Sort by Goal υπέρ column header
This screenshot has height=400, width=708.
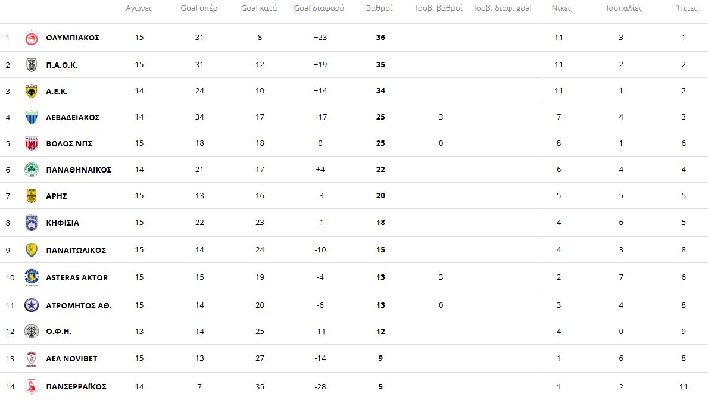pyautogui.click(x=199, y=8)
